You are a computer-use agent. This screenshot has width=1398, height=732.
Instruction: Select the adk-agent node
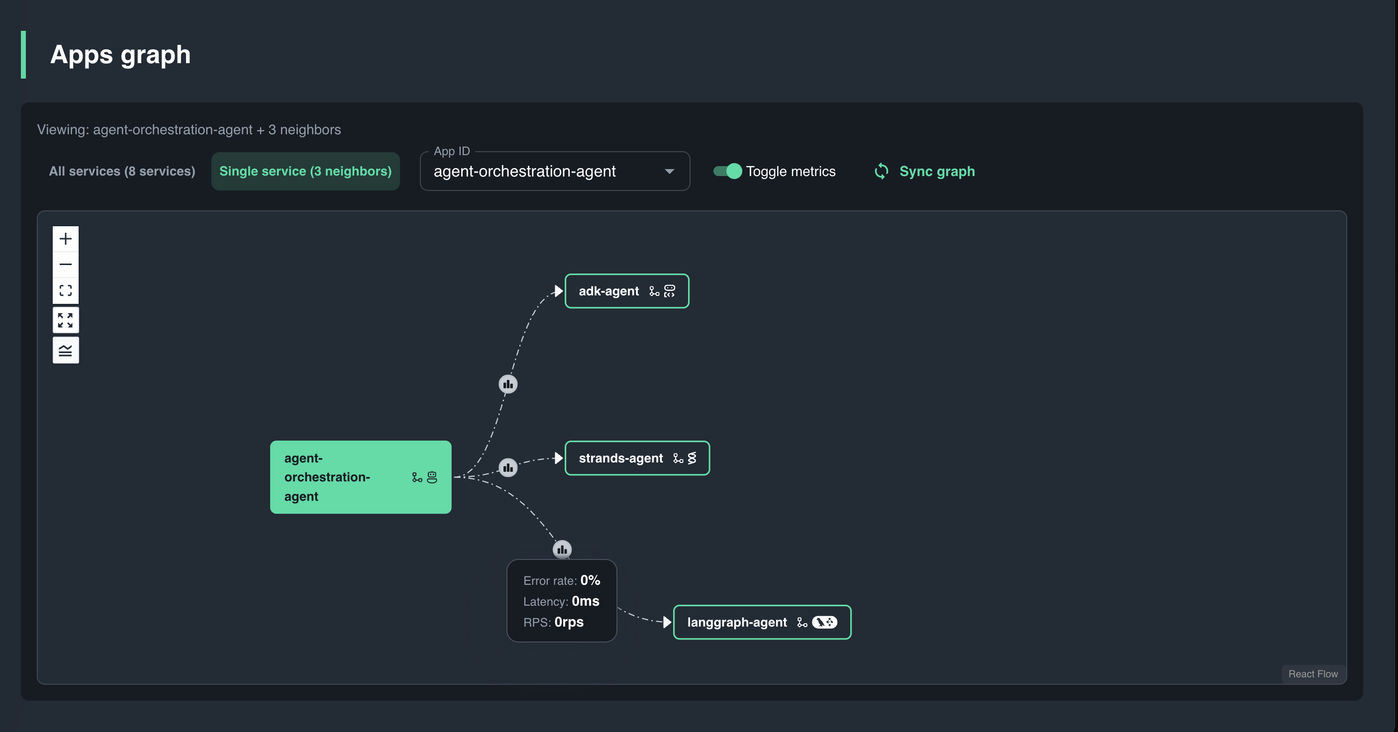(x=627, y=291)
